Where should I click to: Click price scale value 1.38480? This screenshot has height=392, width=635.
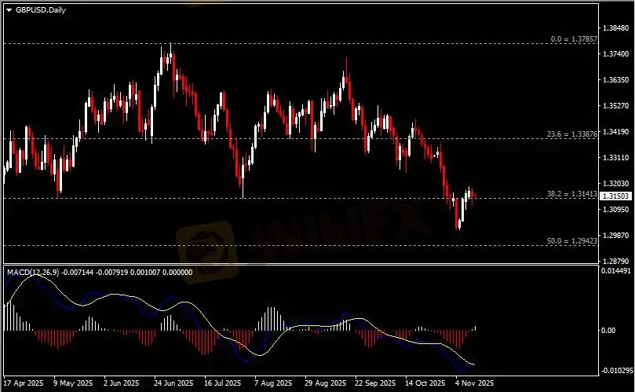coord(616,28)
